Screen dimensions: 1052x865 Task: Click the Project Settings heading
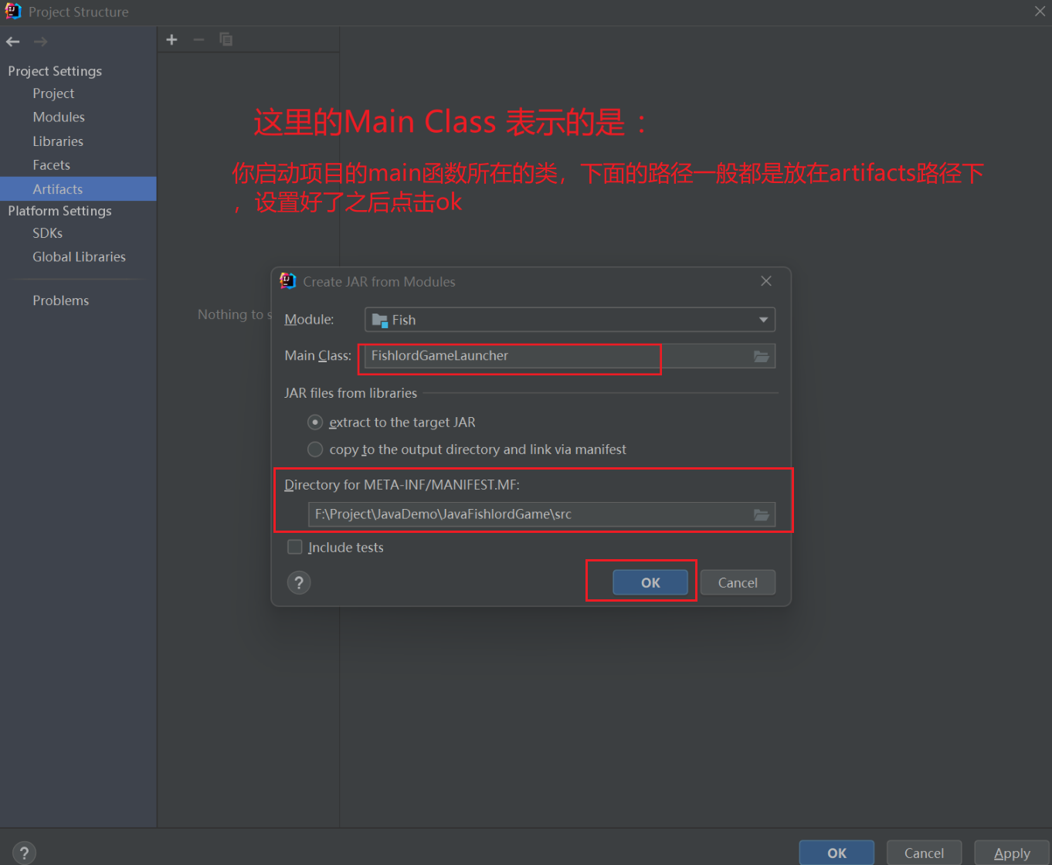[55, 71]
